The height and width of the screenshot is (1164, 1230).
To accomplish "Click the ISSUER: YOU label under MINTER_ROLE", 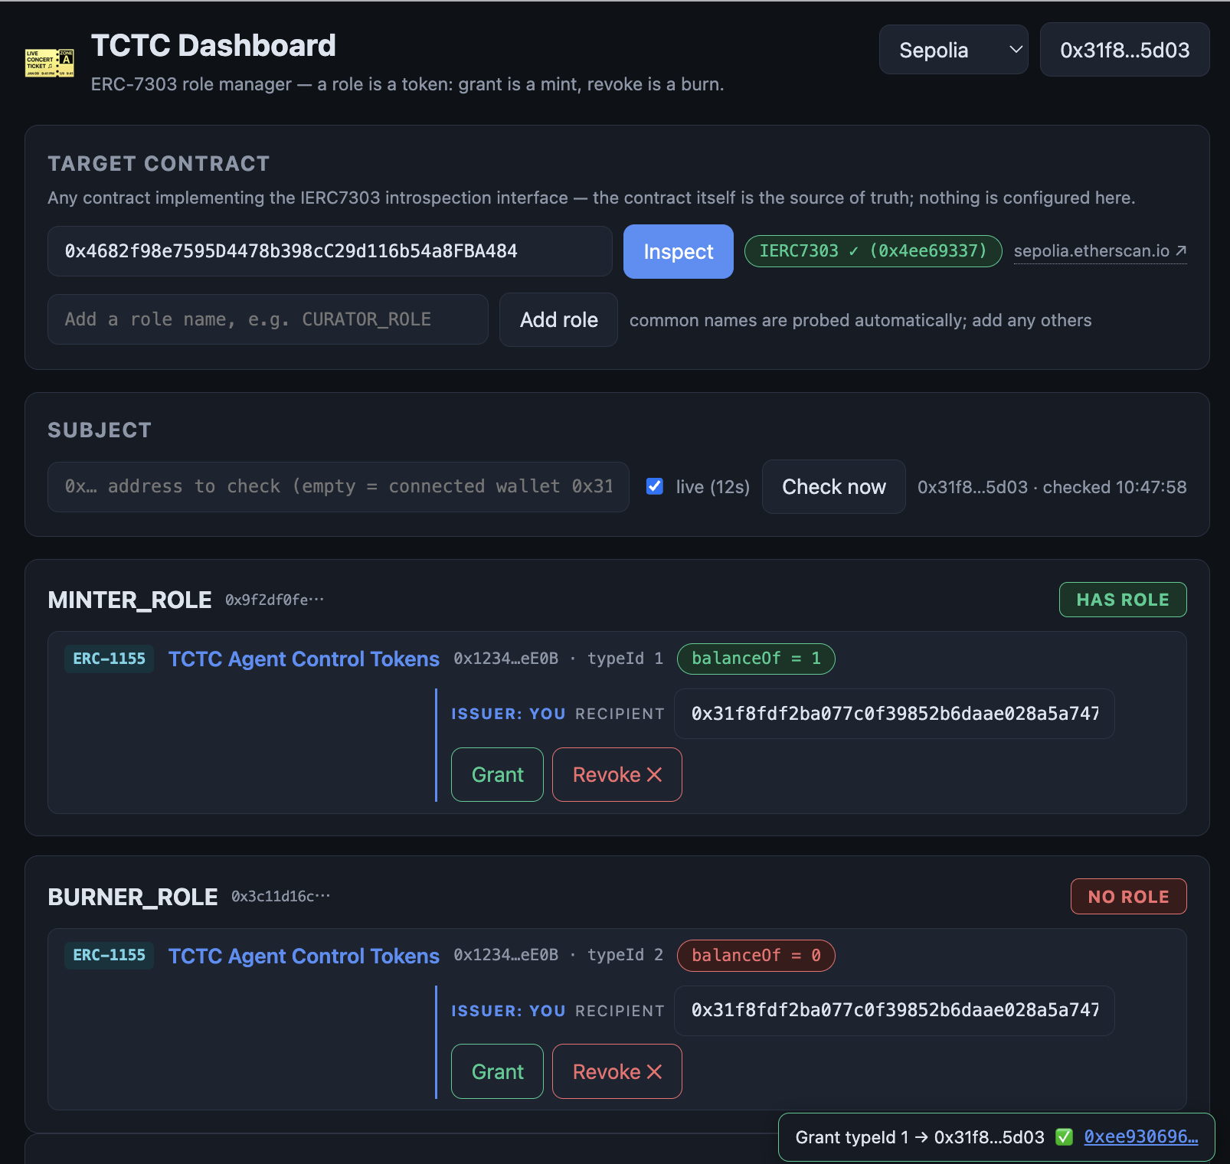I will 508,714.
